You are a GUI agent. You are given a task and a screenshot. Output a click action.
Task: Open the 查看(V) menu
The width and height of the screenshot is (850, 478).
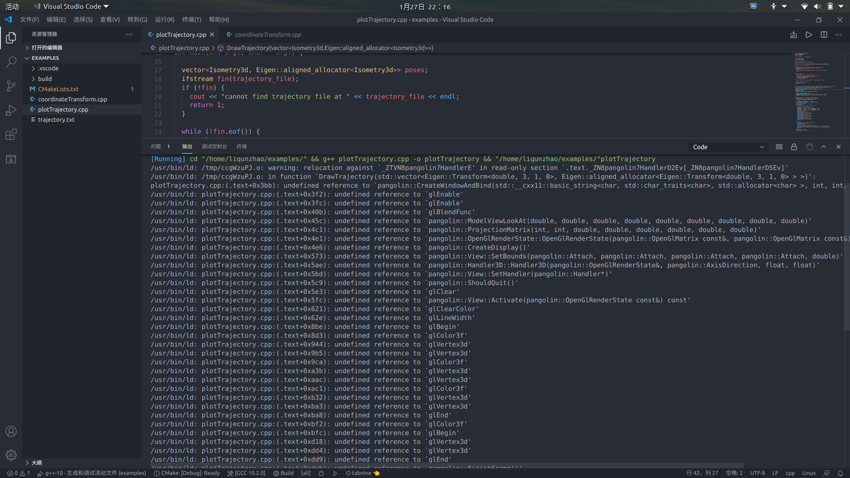pyautogui.click(x=110, y=19)
